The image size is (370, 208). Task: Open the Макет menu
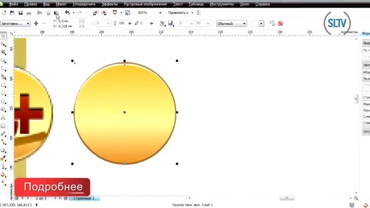coord(61,4)
